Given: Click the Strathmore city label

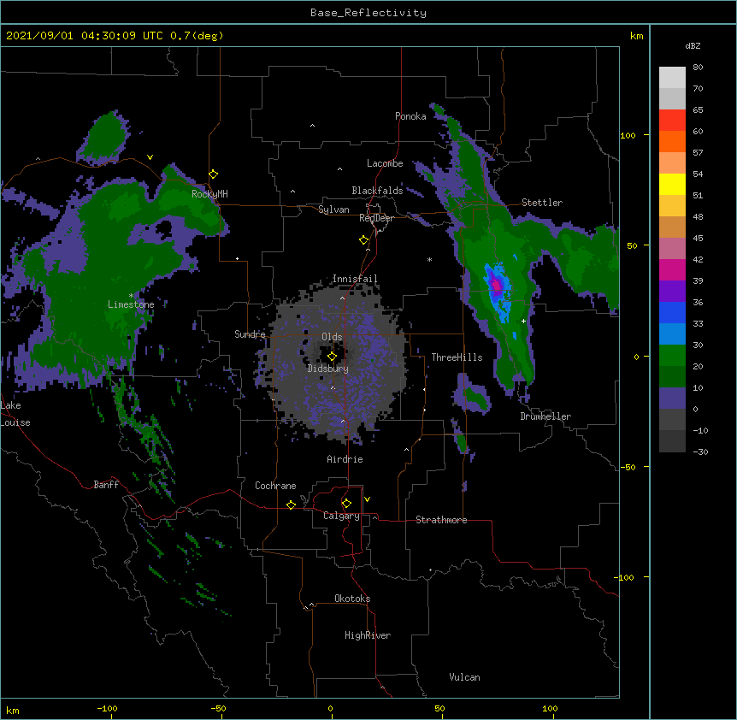Looking at the screenshot, I should 441,520.
